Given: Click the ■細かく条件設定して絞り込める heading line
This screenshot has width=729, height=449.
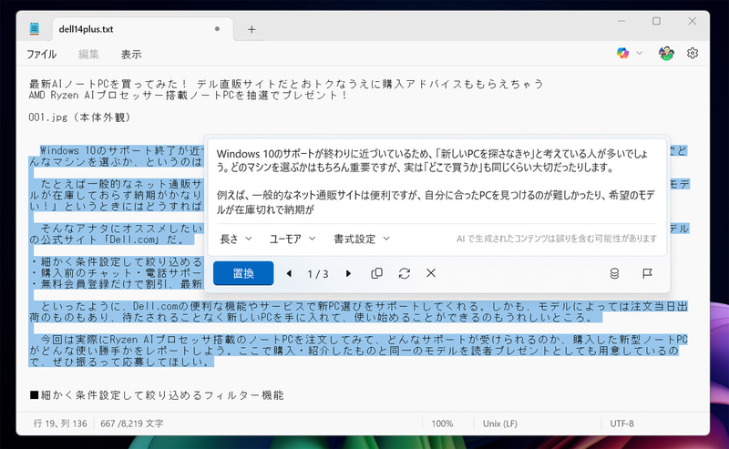Looking at the screenshot, I should pos(157,395).
